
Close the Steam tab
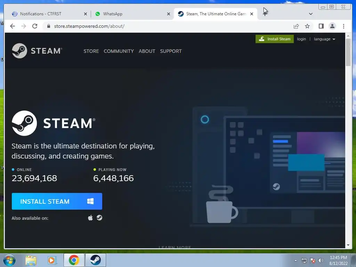pos(252,14)
